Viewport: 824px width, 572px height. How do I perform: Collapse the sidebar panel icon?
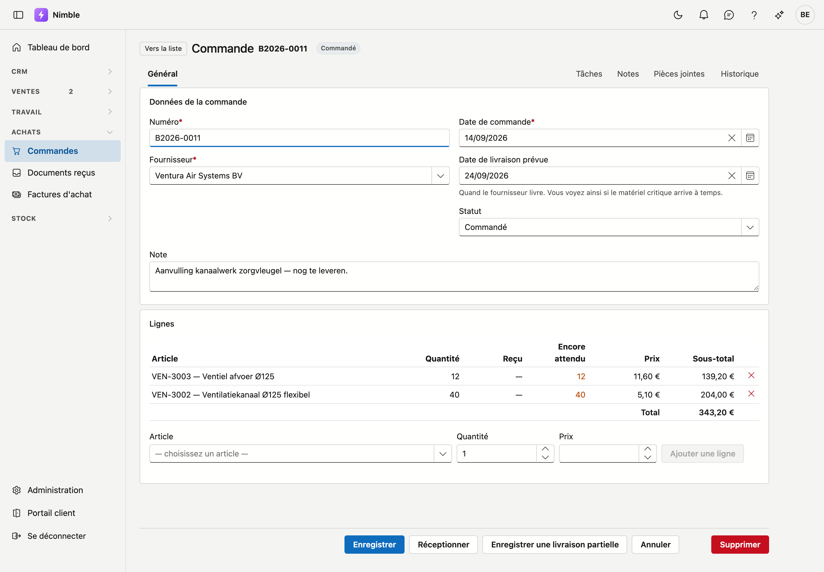[18, 15]
